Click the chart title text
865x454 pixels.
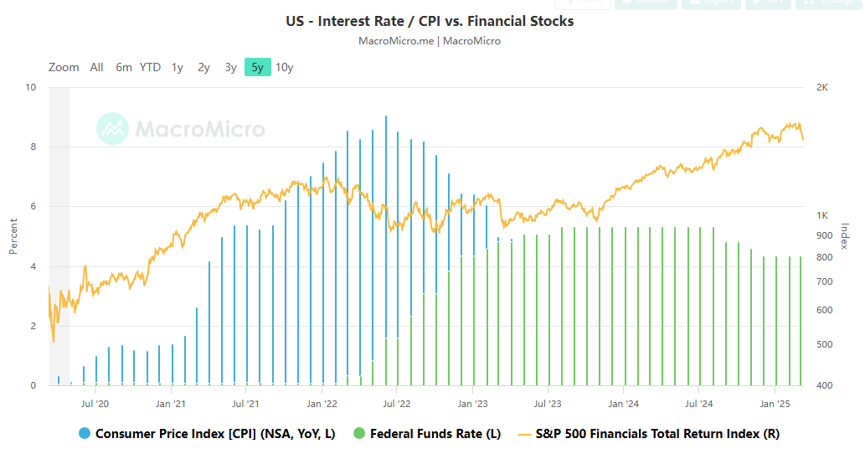430,22
